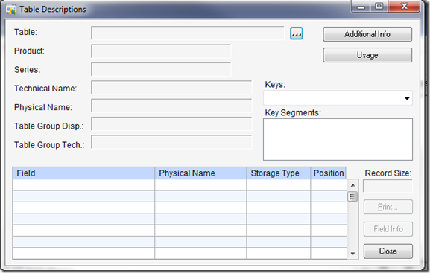Open the Usage window button
The height and width of the screenshot is (273, 430).
[x=367, y=55]
